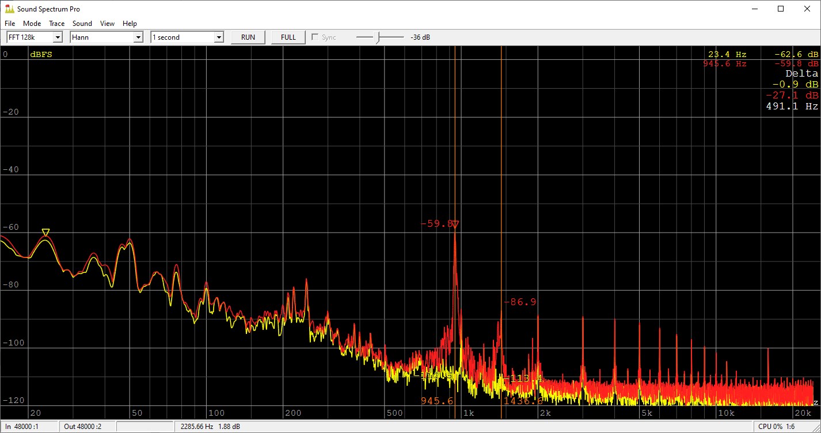The height and width of the screenshot is (433, 821).
Task: Enable the Sync checkbox
Action: tap(315, 36)
